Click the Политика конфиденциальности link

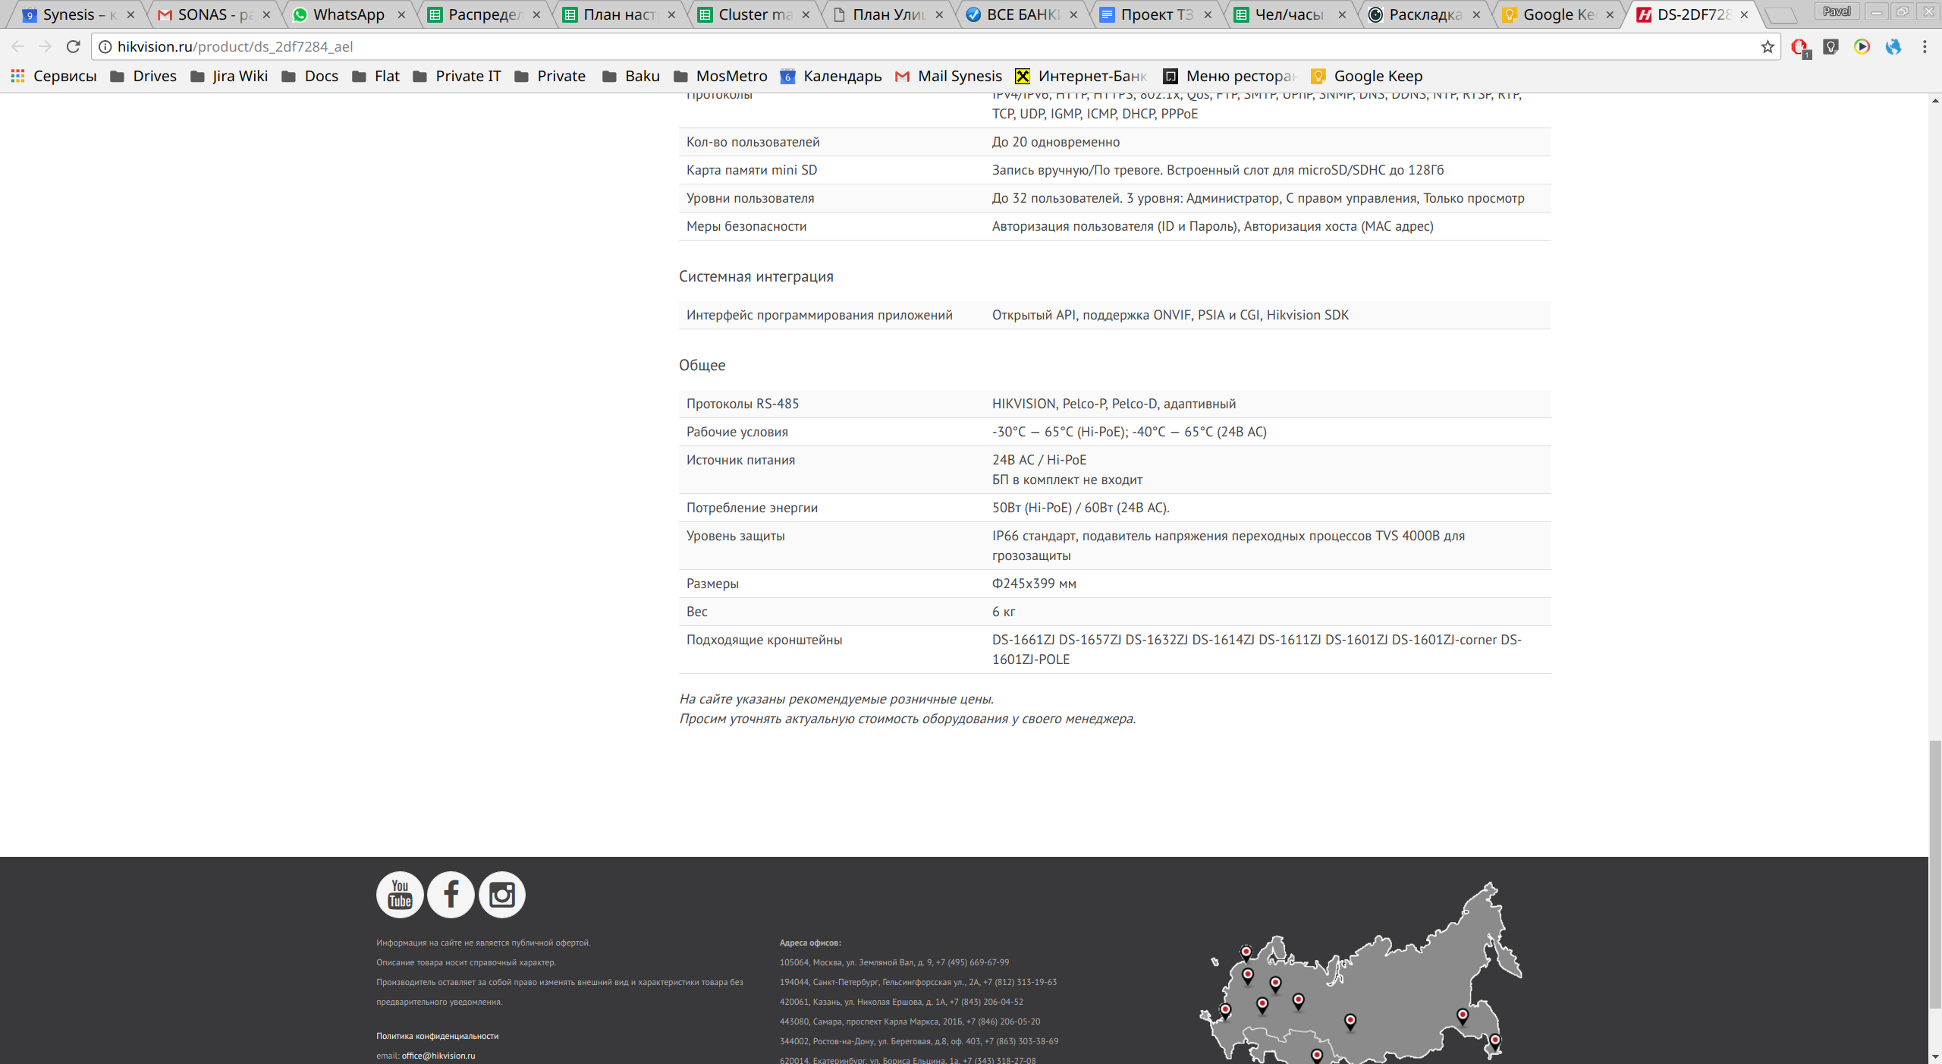coord(437,1036)
